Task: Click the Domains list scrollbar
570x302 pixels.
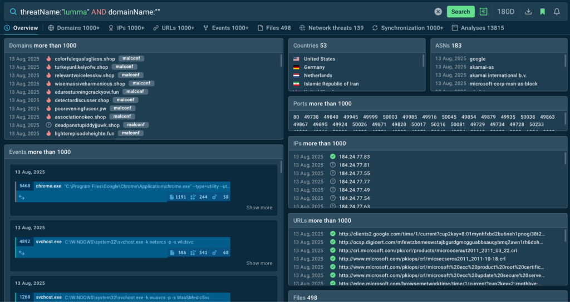Action: 281,61
